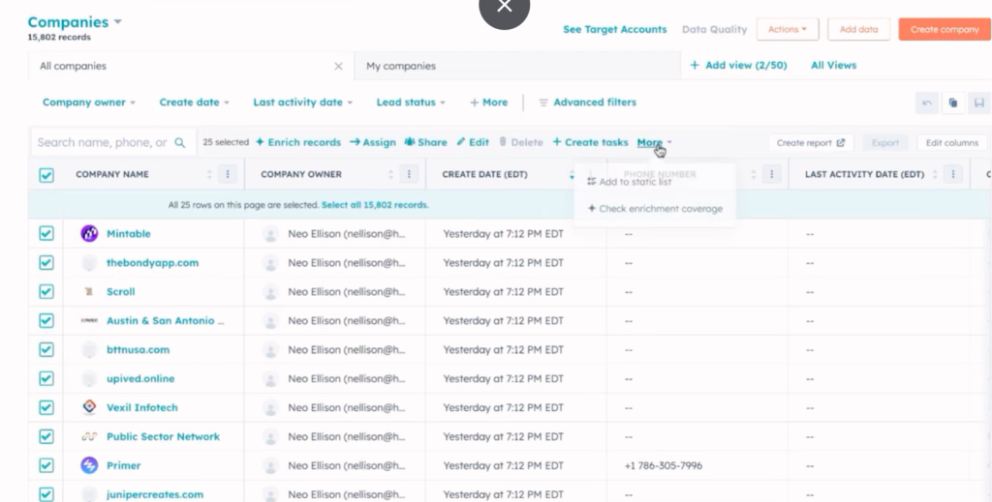
Task: Choose Add to static list
Action: tap(635, 182)
